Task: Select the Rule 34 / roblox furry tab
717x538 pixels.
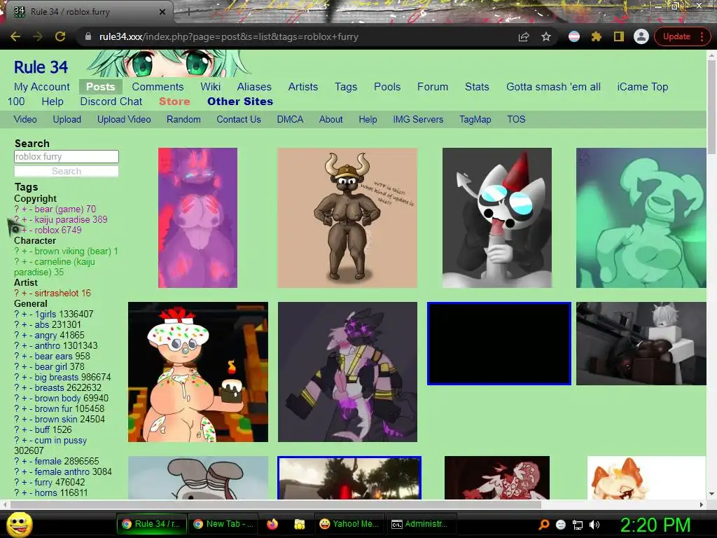Action: [x=87, y=12]
